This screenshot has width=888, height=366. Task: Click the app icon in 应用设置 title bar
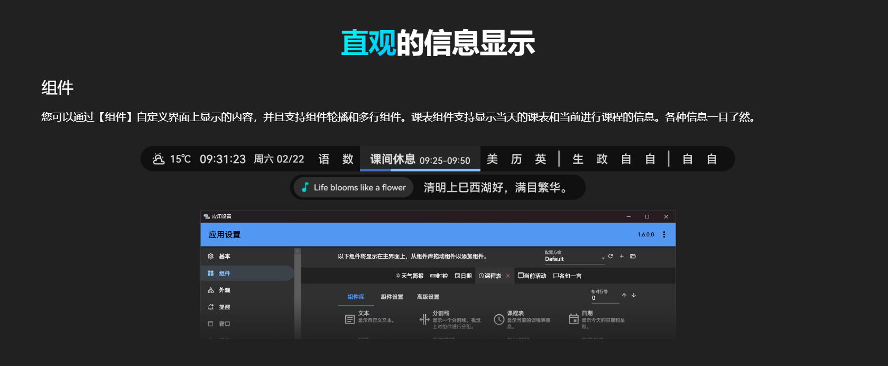[x=207, y=216]
